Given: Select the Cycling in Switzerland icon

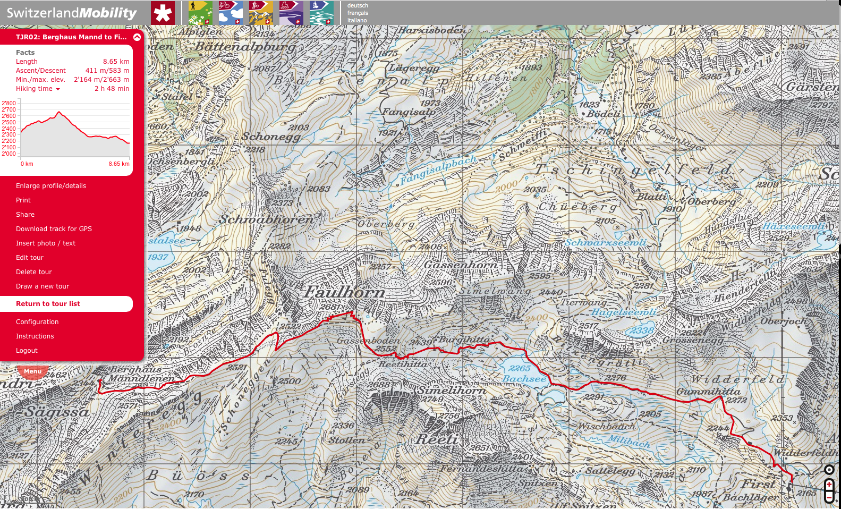Looking at the screenshot, I should pos(231,13).
